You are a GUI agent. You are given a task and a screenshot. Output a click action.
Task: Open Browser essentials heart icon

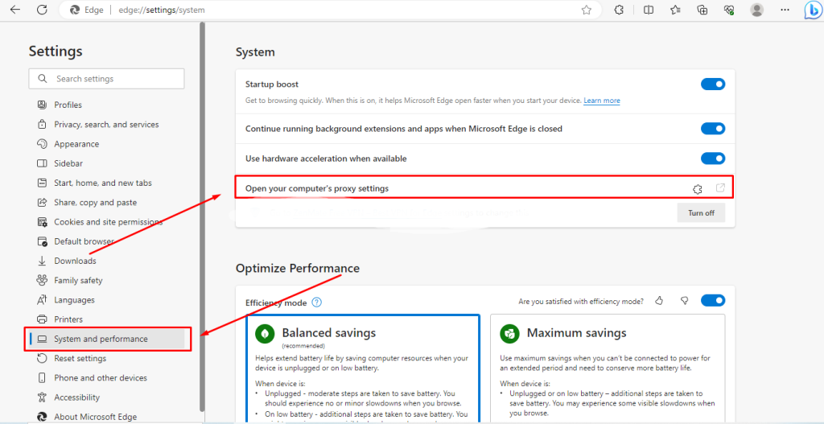click(x=729, y=10)
